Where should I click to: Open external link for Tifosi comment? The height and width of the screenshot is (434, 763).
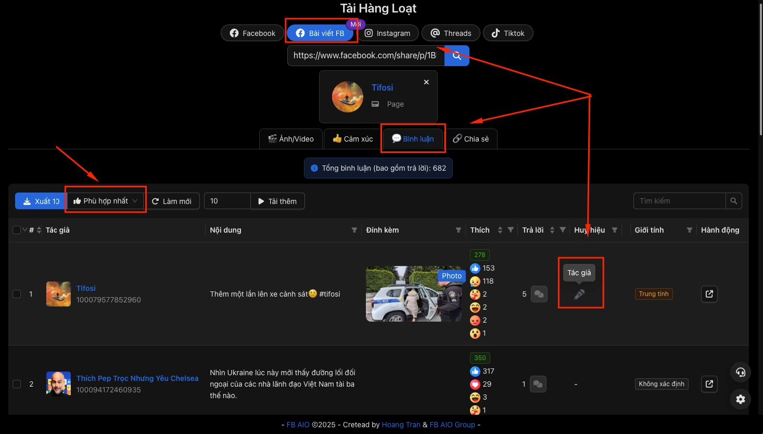[709, 294]
